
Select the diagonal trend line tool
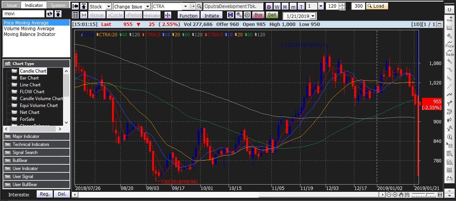[450, 86]
